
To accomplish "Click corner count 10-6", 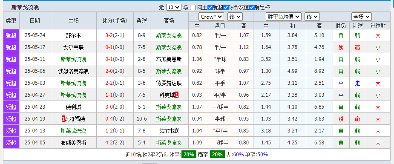I will click(x=142, y=119).
